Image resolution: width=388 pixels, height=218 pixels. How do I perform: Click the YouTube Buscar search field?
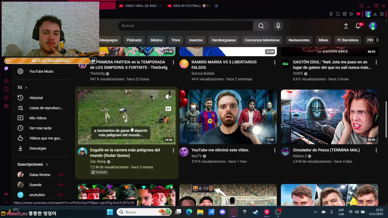coord(186,26)
